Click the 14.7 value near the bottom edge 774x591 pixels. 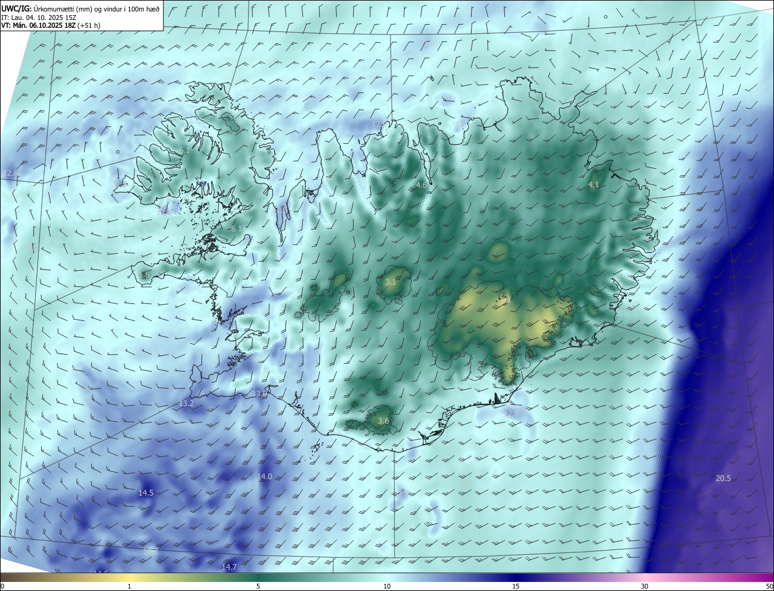click(229, 567)
